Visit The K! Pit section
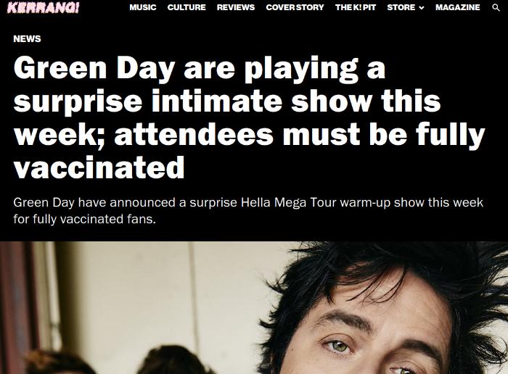 pyautogui.click(x=356, y=7)
